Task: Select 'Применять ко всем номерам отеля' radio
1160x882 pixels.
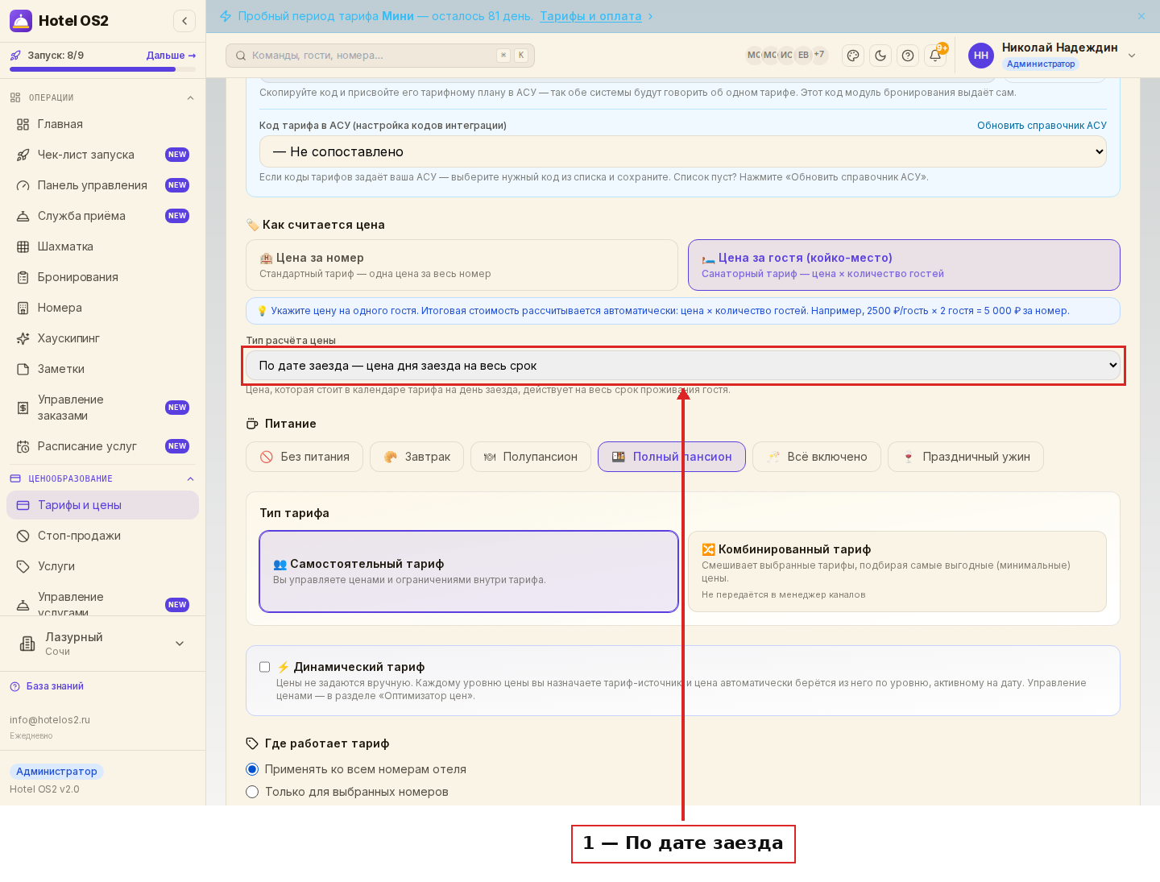Action: coord(252,769)
